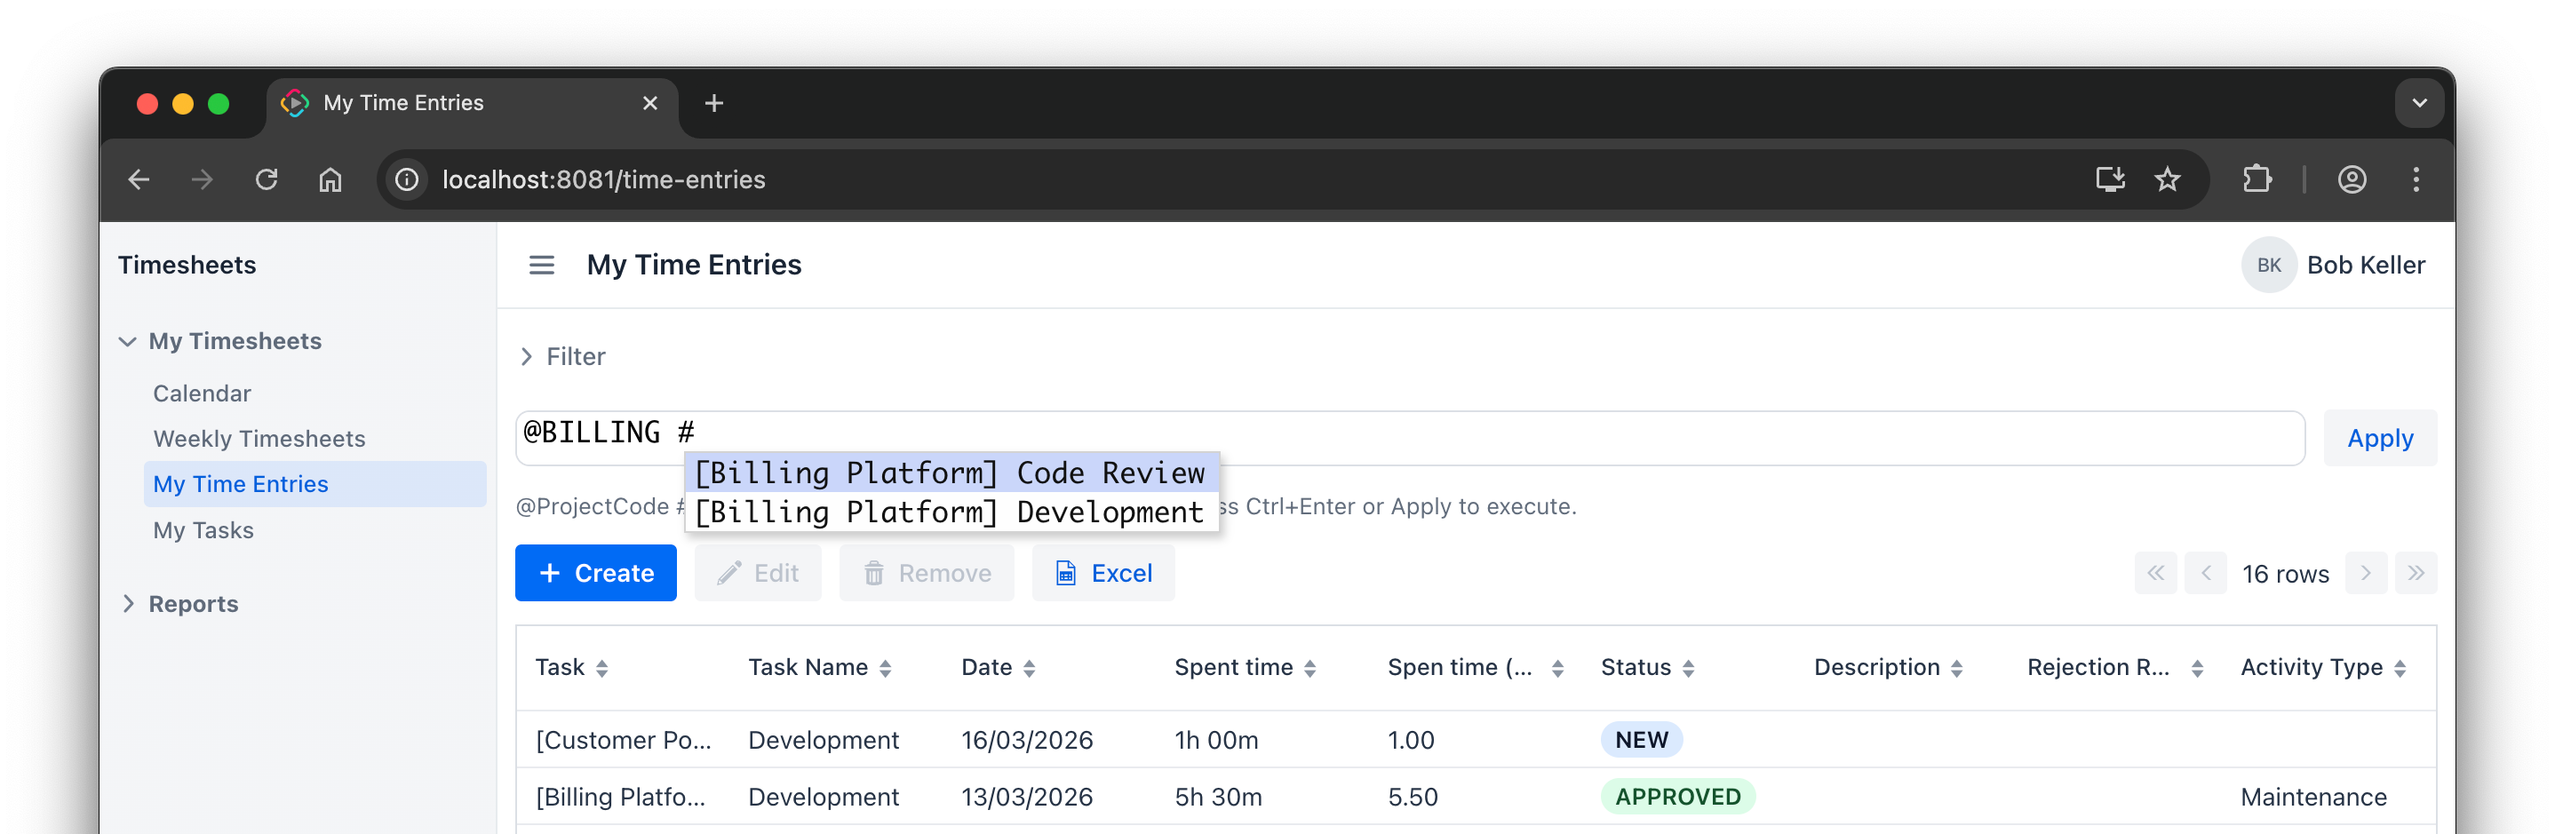Choose the Development autocomplete suggestion
This screenshot has width=2555, height=834.
(949, 512)
